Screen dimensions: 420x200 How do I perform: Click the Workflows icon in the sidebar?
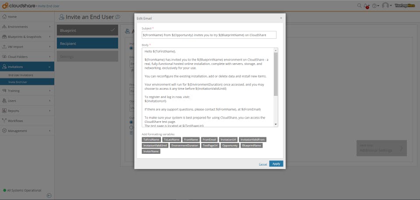pos(4,121)
